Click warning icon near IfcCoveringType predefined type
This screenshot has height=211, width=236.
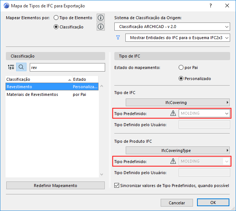pyautogui.click(x=173, y=161)
